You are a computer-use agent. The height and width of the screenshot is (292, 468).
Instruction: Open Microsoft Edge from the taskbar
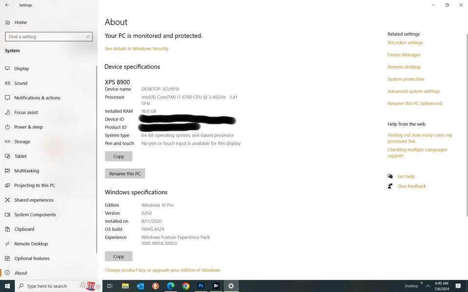coord(171,286)
